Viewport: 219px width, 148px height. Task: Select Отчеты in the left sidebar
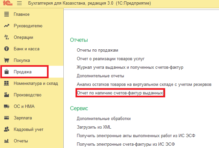point(21,141)
